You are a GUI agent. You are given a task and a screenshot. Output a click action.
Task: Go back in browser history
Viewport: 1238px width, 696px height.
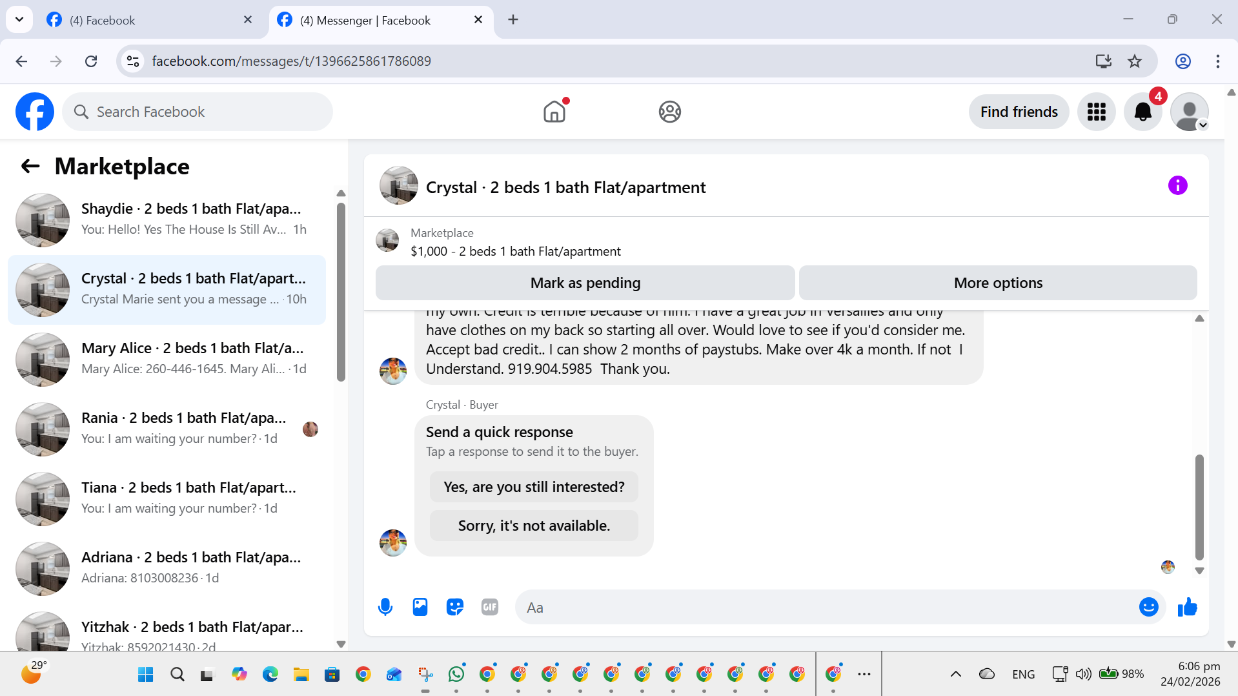(21, 61)
